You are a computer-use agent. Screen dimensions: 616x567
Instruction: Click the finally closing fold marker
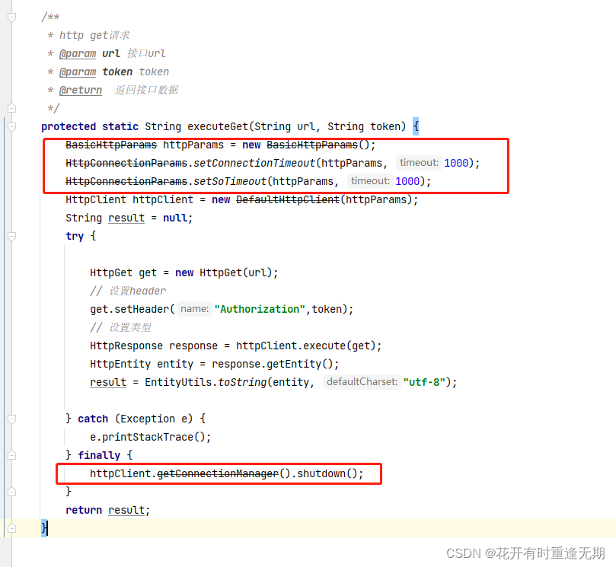point(11,492)
